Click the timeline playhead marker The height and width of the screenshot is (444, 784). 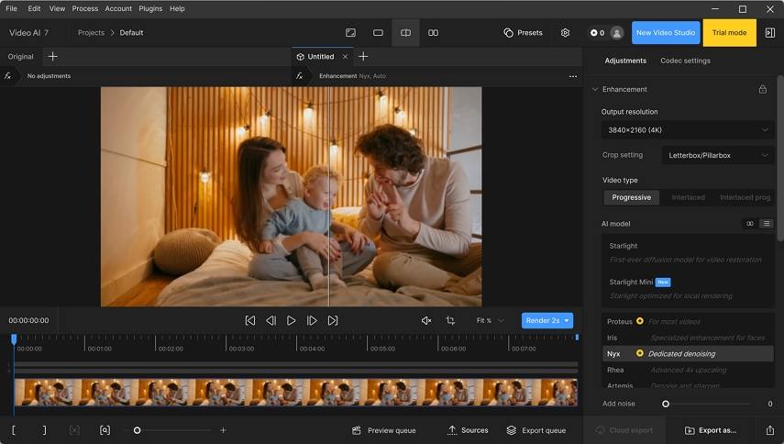pos(14,339)
